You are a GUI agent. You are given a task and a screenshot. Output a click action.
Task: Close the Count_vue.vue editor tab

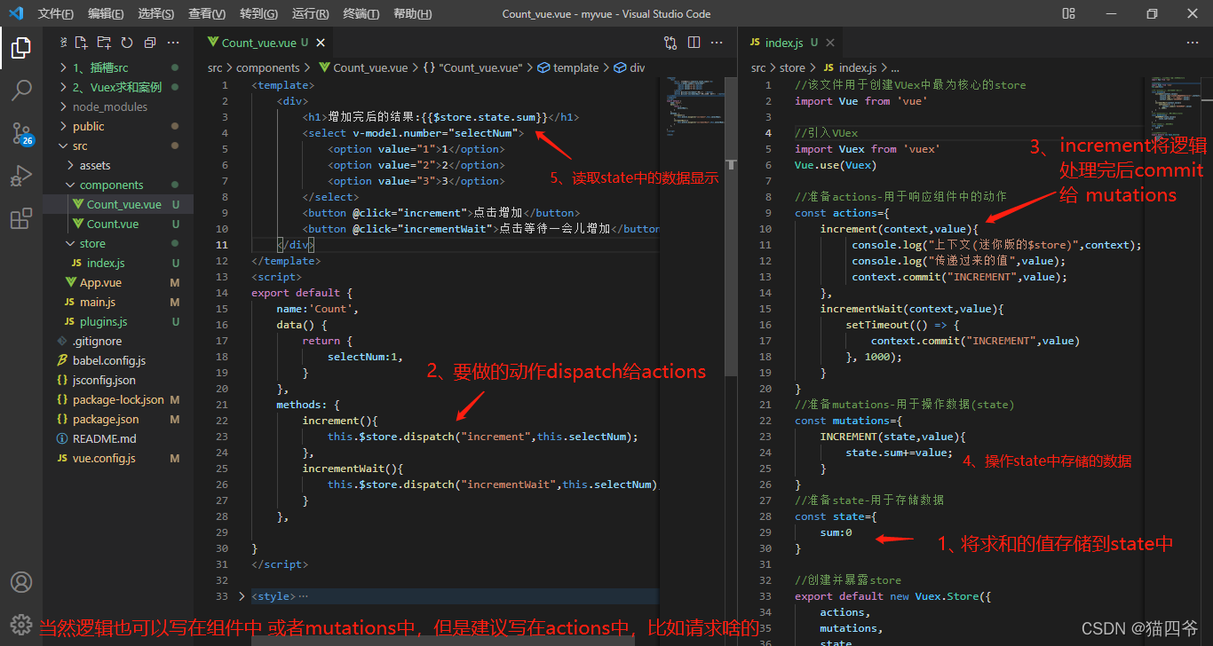pos(321,43)
